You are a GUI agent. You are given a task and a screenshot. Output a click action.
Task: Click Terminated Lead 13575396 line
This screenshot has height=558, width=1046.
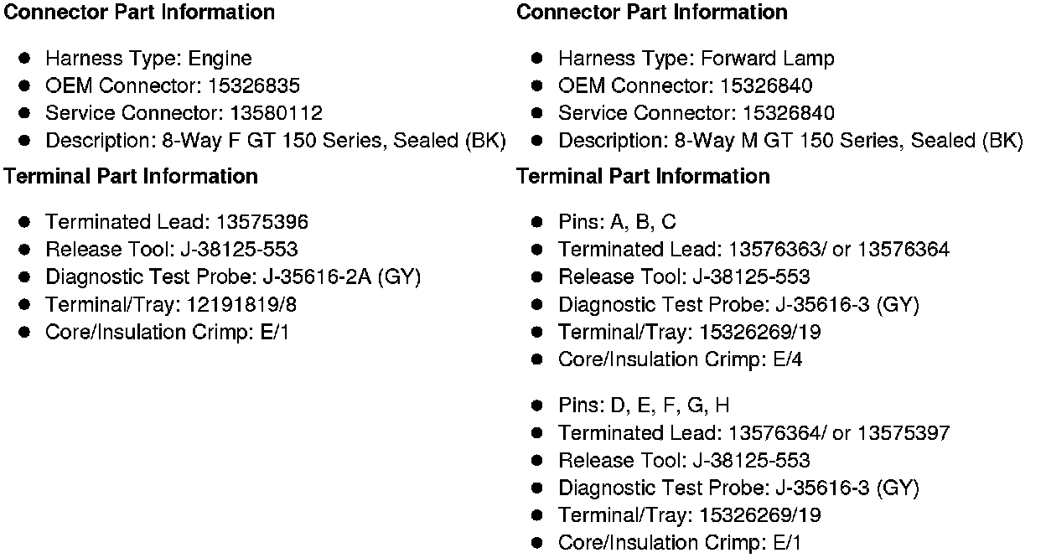[x=177, y=222]
